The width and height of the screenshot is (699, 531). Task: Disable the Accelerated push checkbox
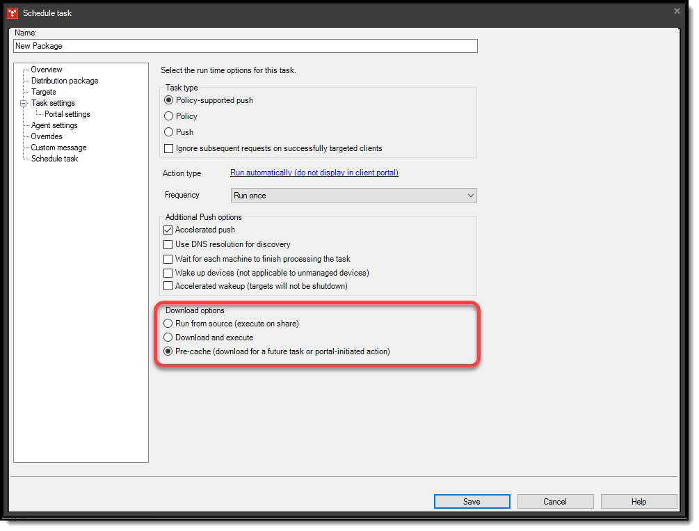click(168, 230)
